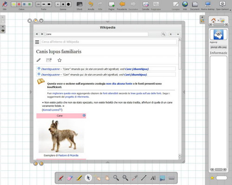The height and width of the screenshot is (185, 232).
Task: Open the Web browser from top toolbar
Action: (x=185, y=6)
